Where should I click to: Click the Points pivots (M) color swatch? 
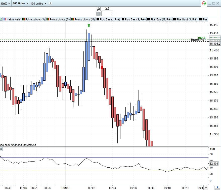(x=73, y=19)
